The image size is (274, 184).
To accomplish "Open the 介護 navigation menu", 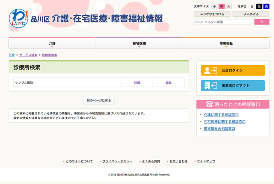I will click(x=52, y=43).
